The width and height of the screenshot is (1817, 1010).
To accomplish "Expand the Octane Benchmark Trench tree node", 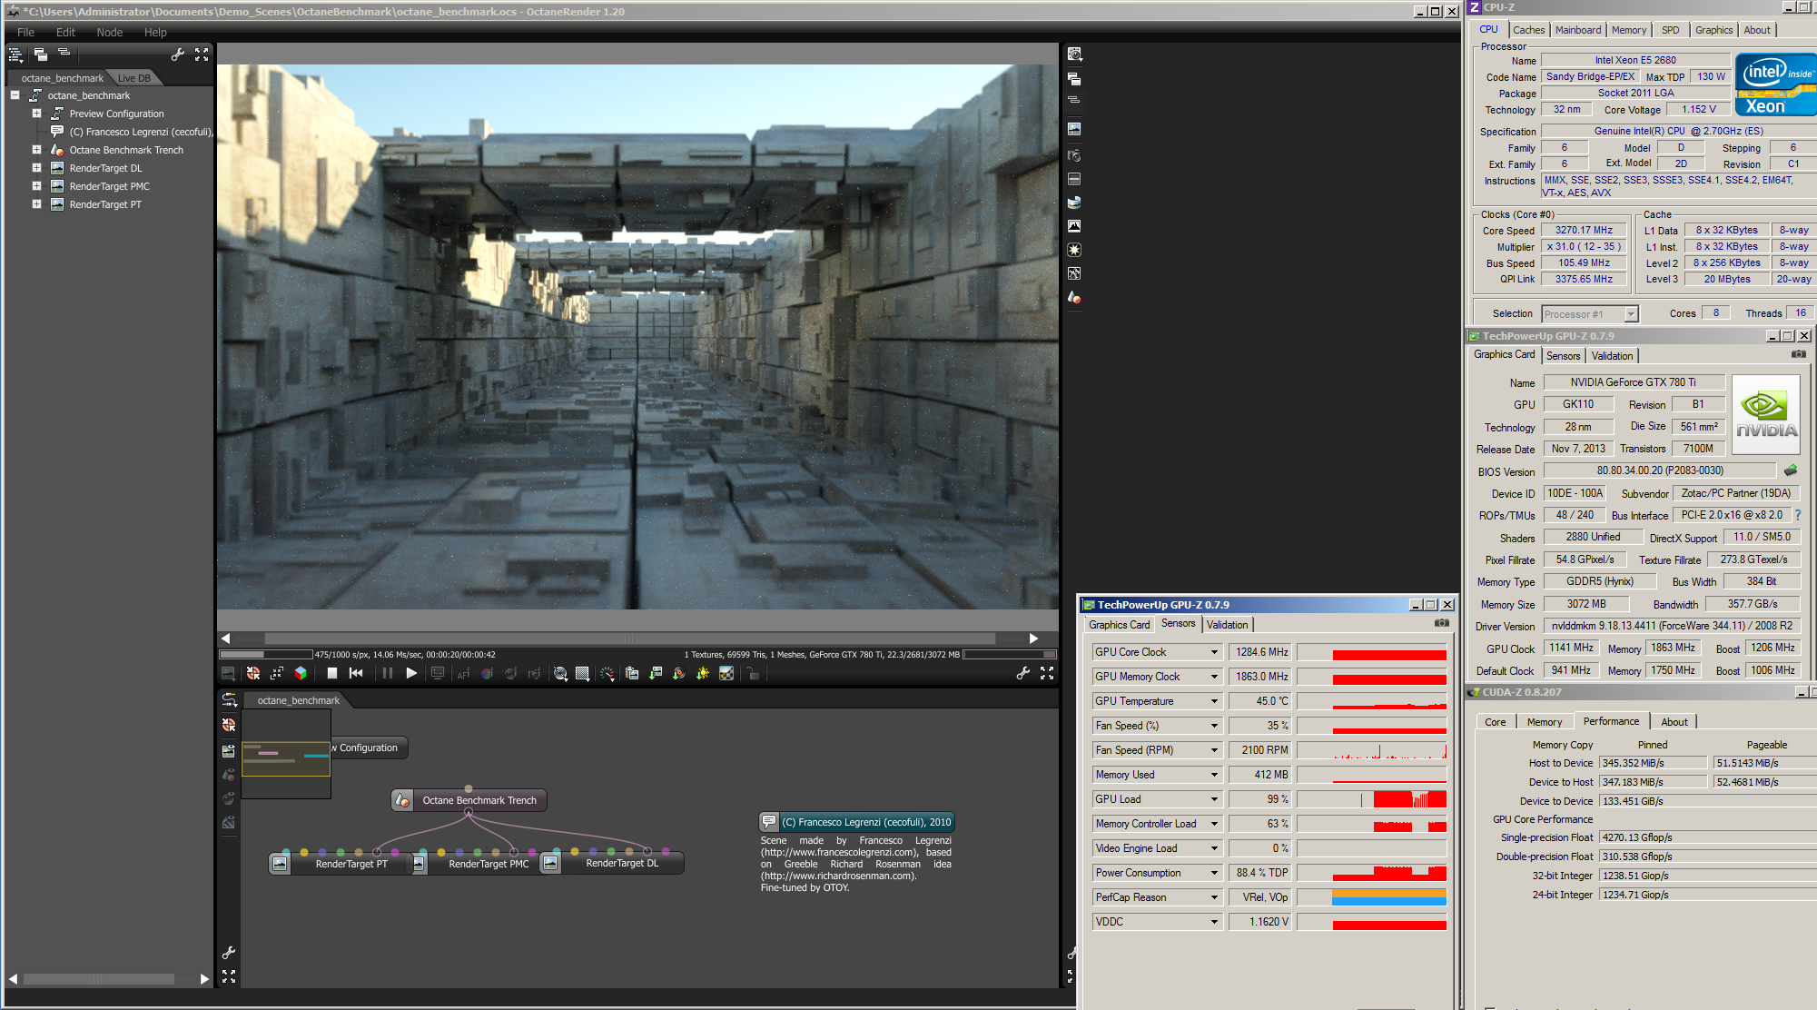I will tap(36, 150).
